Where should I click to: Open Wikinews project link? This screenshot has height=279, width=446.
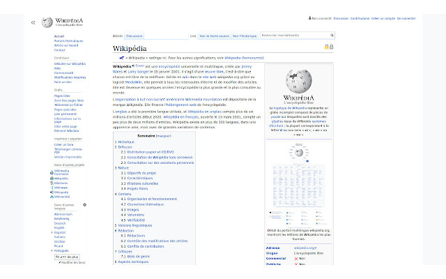point(61,188)
